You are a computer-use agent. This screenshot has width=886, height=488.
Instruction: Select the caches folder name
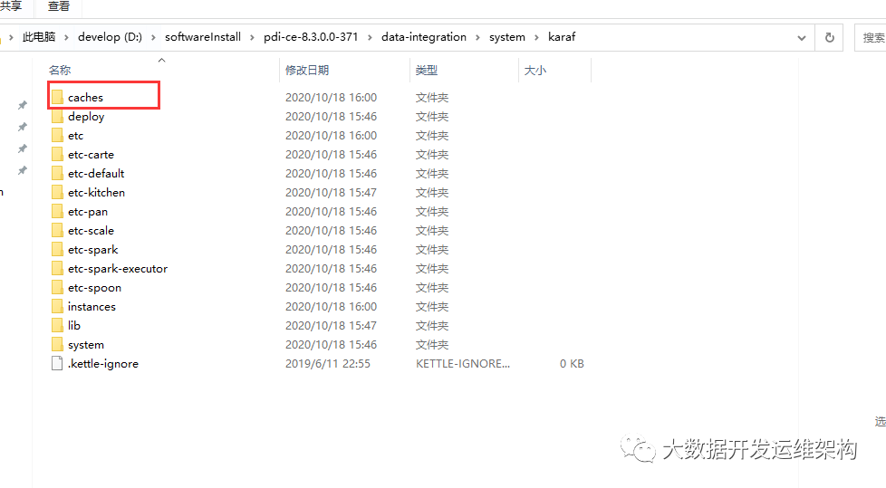pos(85,97)
